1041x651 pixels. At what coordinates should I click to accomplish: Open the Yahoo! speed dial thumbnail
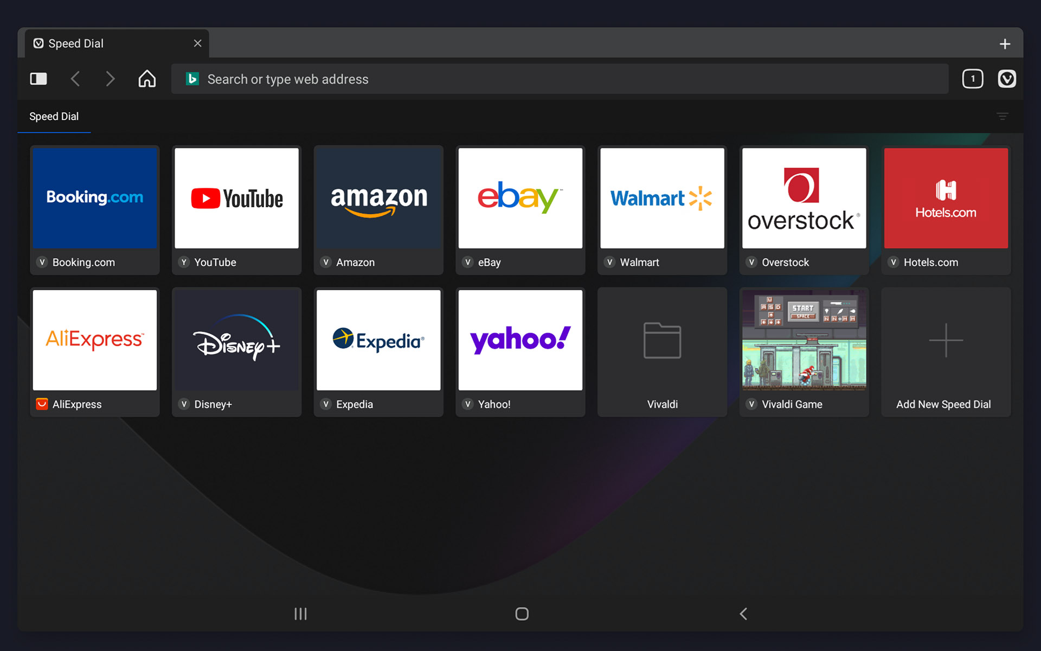(520, 340)
